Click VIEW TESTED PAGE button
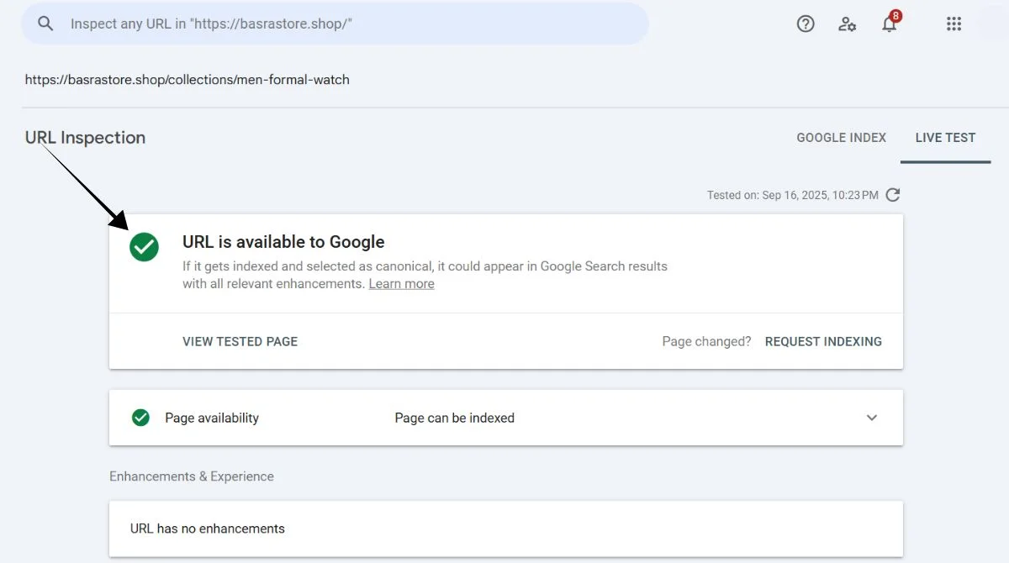The height and width of the screenshot is (563, 1009). click(x=240, y=341)
